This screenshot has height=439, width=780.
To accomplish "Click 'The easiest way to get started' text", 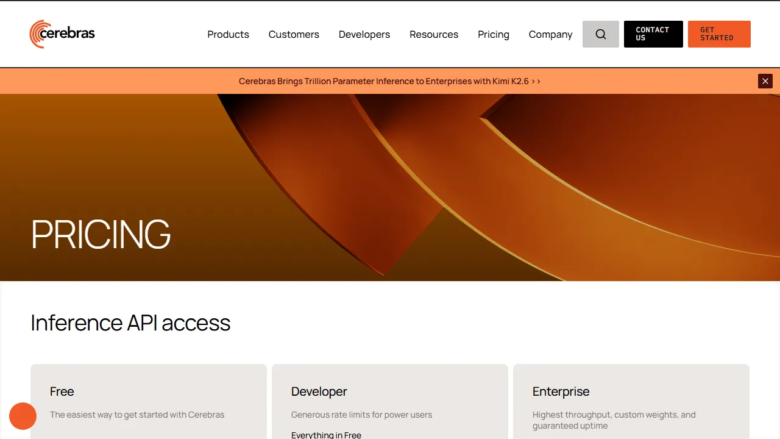I will point(137,415).
